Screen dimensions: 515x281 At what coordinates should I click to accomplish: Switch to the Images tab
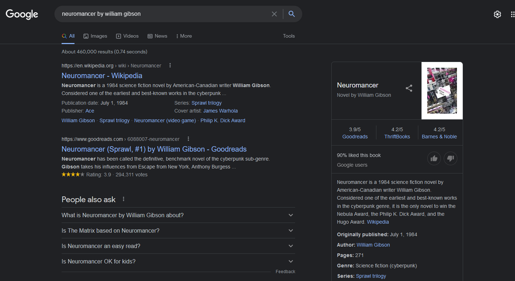pos(95,36)
